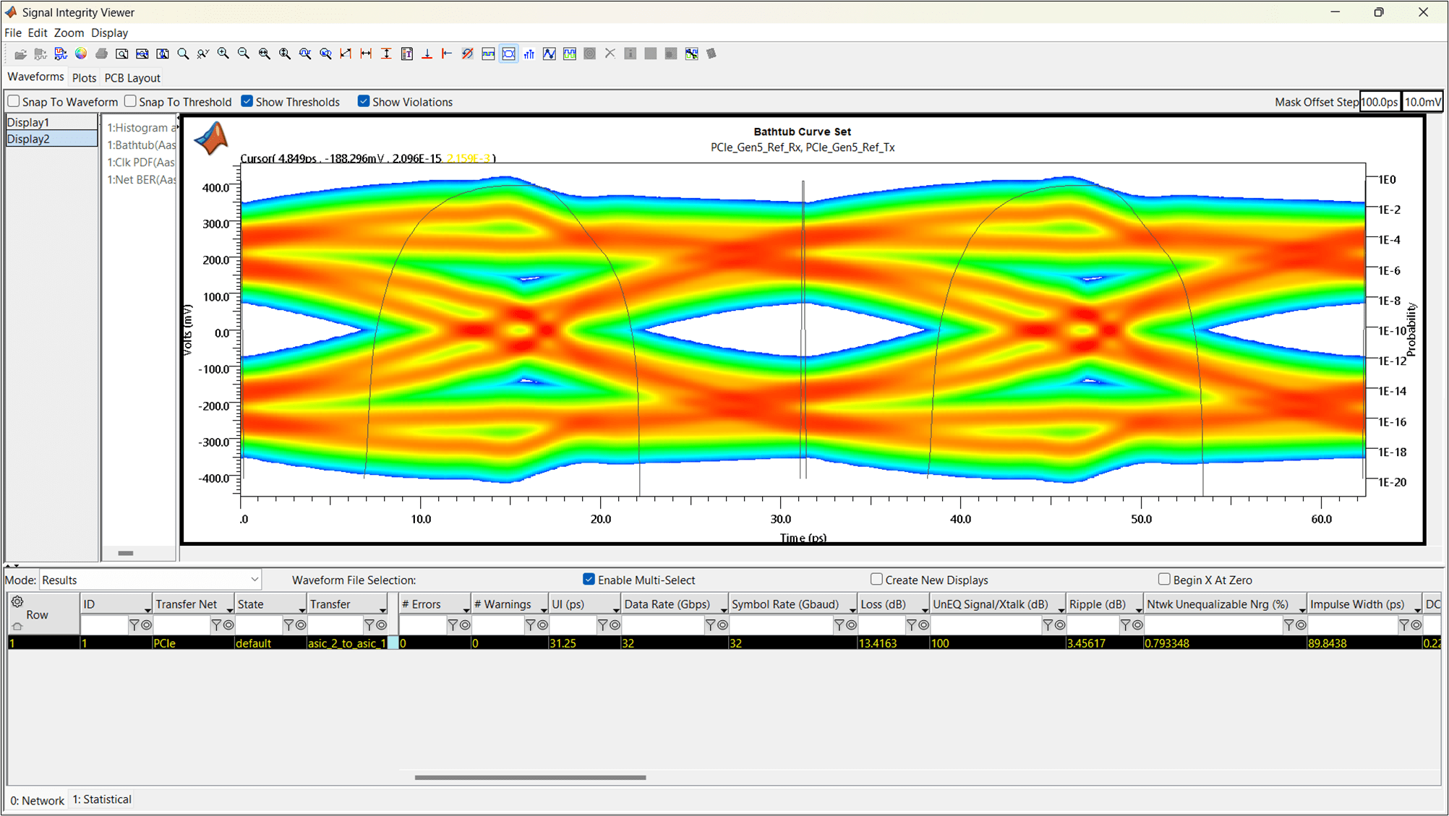Click the histogram bars toolbar icon
1449x816 pixels.
point(529,54)
